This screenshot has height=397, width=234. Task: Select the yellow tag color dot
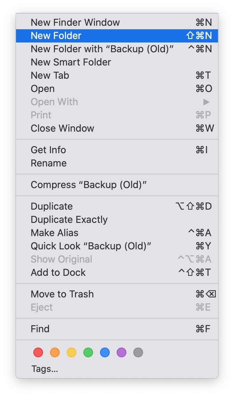[72, 352]
